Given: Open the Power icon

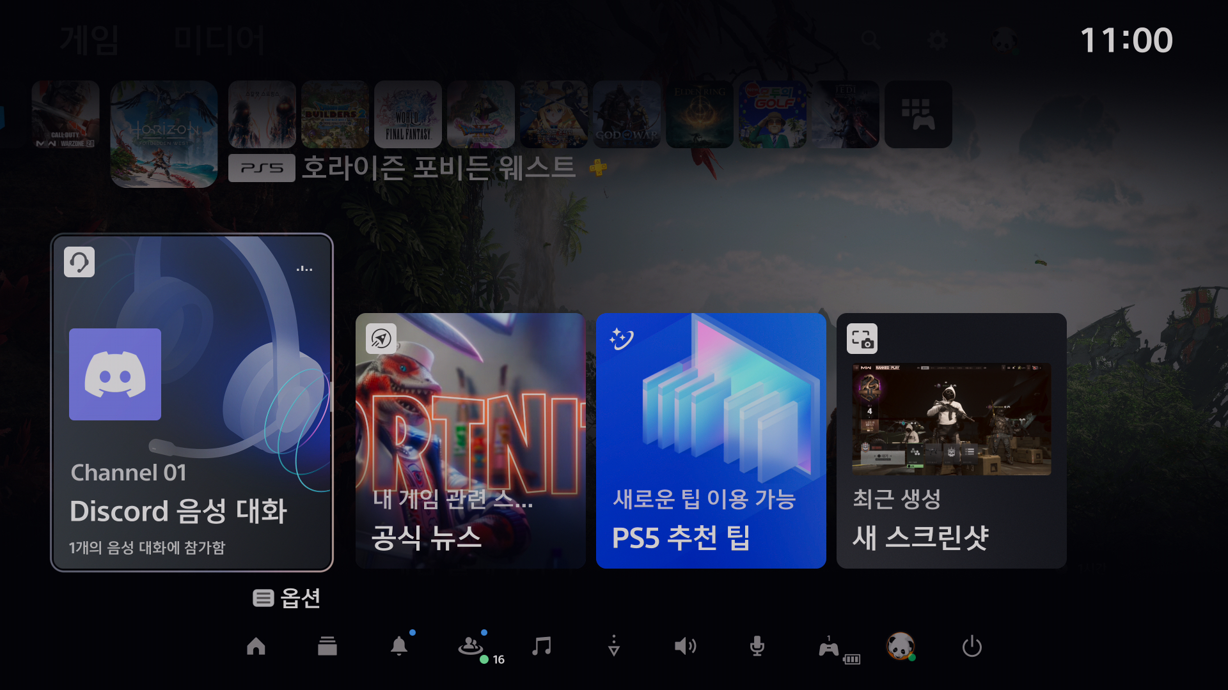Looking at the screenshot, I should [972, 647].
